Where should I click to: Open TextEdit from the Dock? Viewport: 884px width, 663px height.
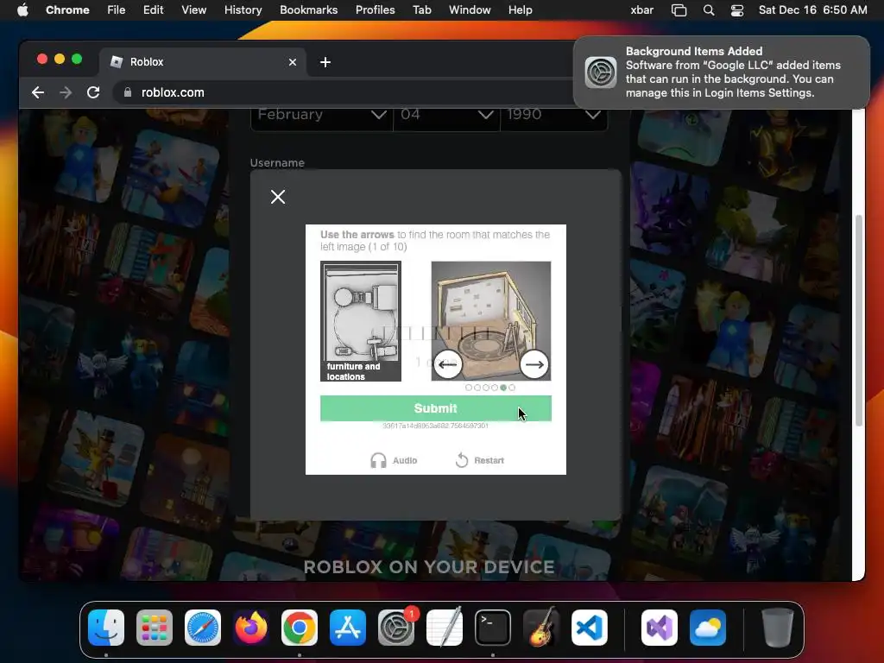(445, 628)
